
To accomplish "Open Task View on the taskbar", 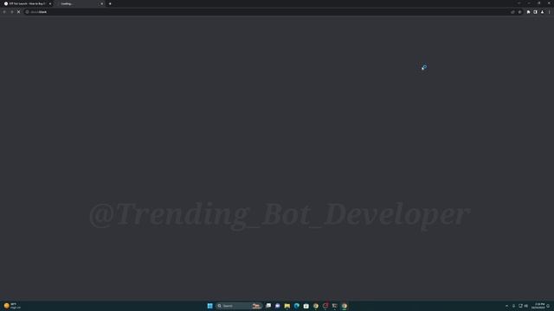I will tap(268, 306).
